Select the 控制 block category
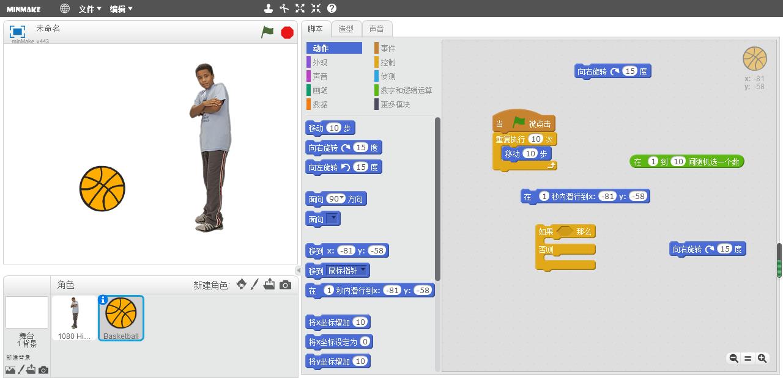 coord(388,62)
